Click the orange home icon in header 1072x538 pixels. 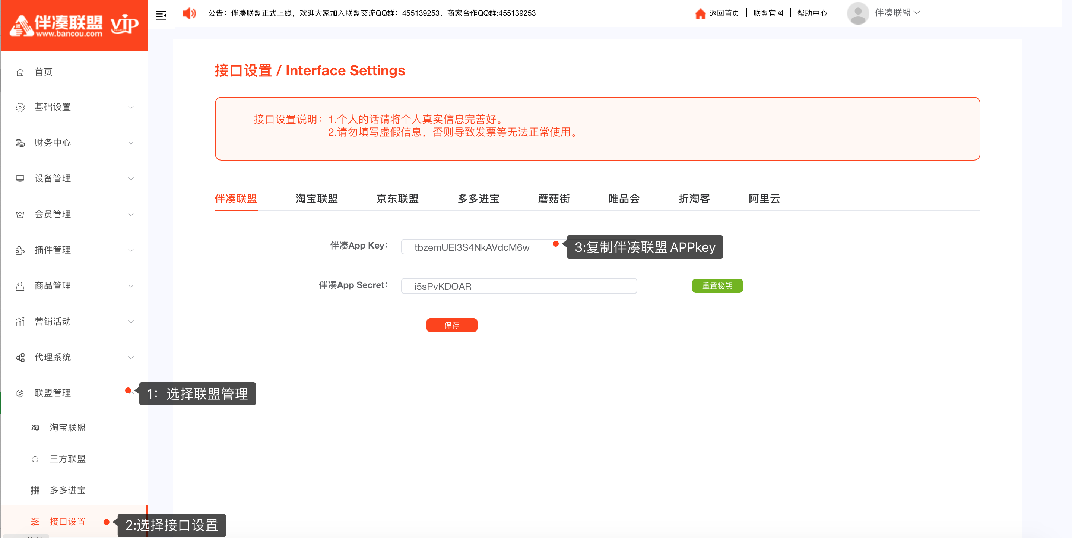pos(700,14)
